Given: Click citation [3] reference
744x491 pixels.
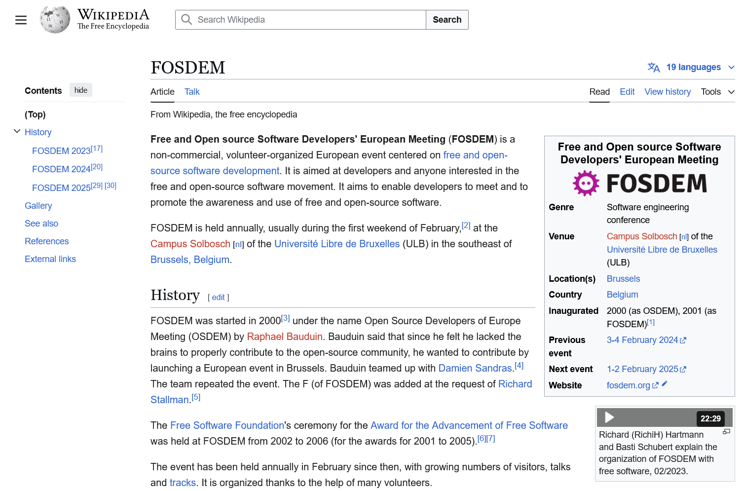Looking at the screenshot, I should 285,318.
